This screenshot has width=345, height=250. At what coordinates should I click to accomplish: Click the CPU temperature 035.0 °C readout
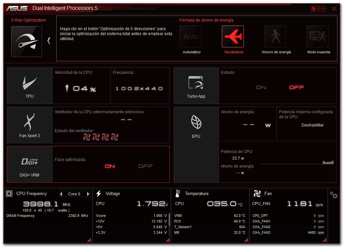click(225, 204)
